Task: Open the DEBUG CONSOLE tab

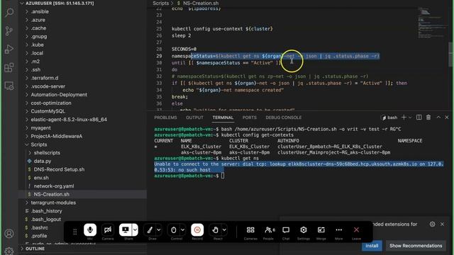Action: click(284, 118)
